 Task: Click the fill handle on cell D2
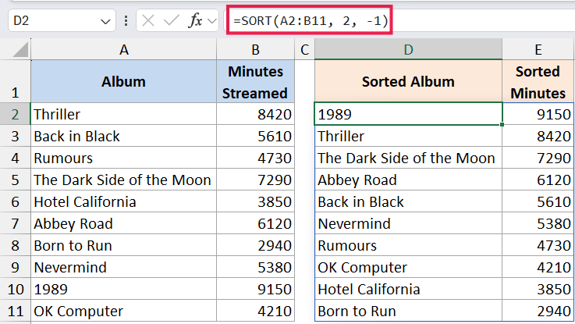pyautogui.click(x=502, y=124)
